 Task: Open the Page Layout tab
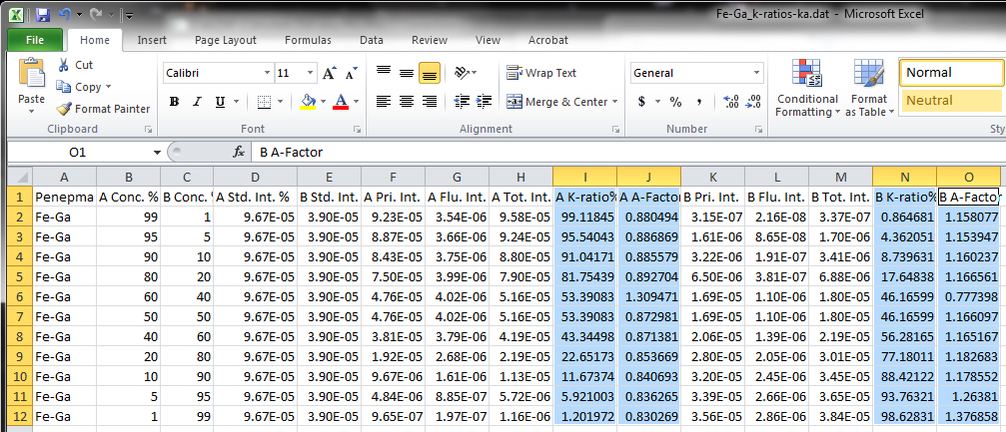point(225,40)
